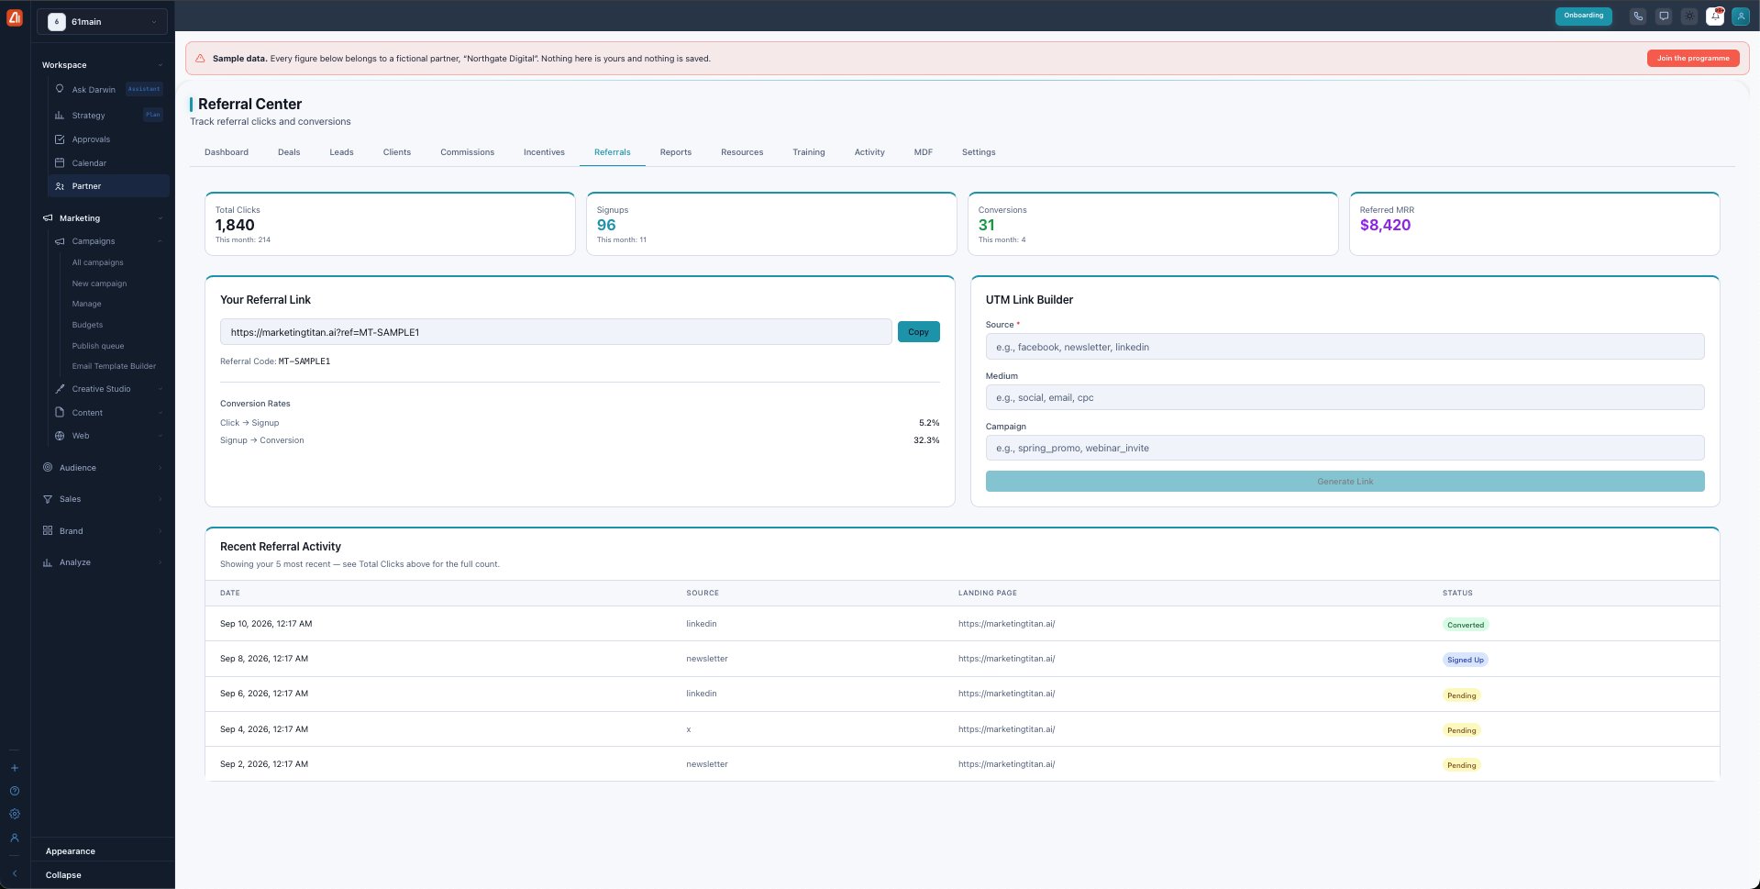Expand the Analyze section chevron
Image resolution: width=1760 pixels, height=889 pixels.
point(160,562)
